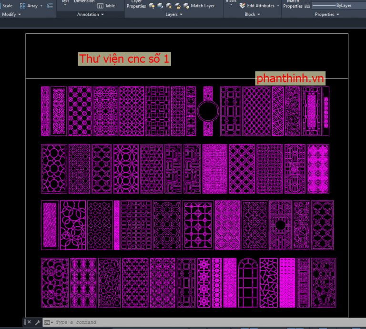
Task: Open the Insert block dropdown arrow
Action: coord(231,5)
